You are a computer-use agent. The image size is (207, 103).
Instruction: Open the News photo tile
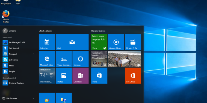(x=125, y=59)
